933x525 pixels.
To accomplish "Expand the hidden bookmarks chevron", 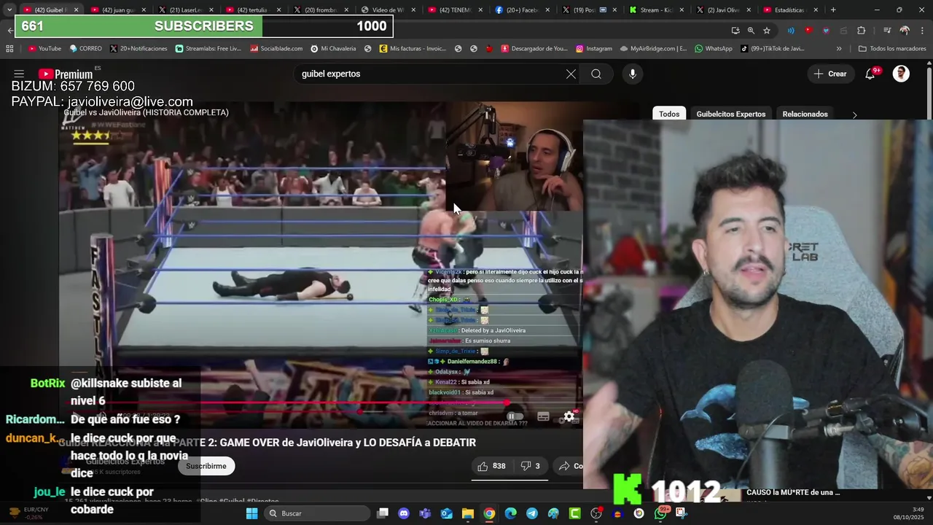I will click(839, 49).
